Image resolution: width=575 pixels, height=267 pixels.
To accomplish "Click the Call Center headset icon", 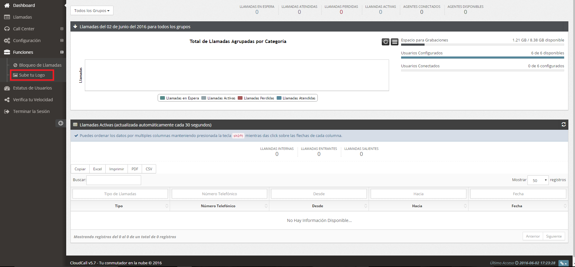I will pos(7,29).
